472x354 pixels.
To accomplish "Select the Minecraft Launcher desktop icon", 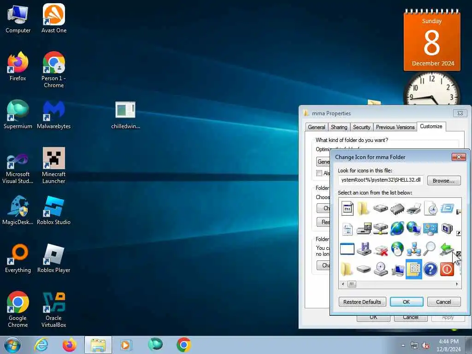I will (54, 165).
